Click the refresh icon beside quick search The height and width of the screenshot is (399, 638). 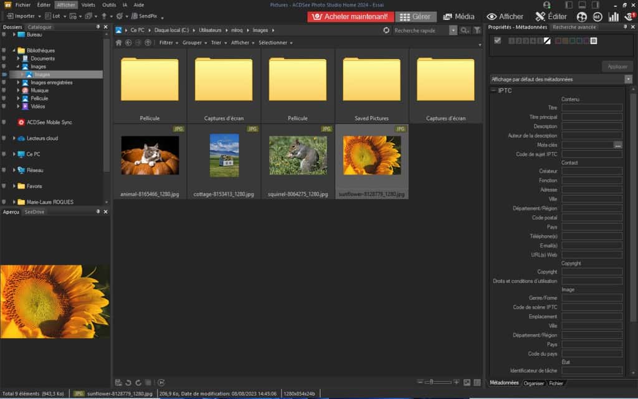click(x=386, y=30)
